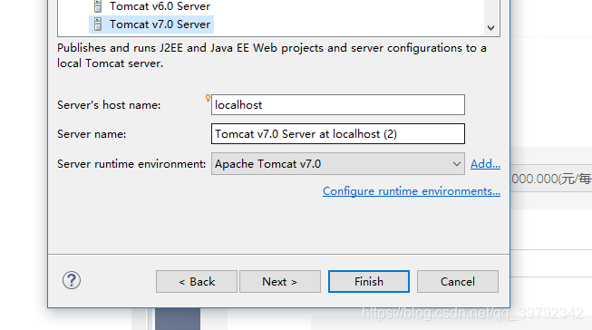Go to previous page with Back
Screen dimensions: 592x330
click(x=197, y=281)
